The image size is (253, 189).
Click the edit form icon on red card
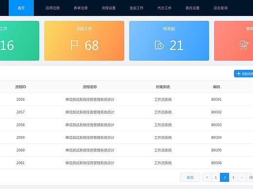point(244,45)
